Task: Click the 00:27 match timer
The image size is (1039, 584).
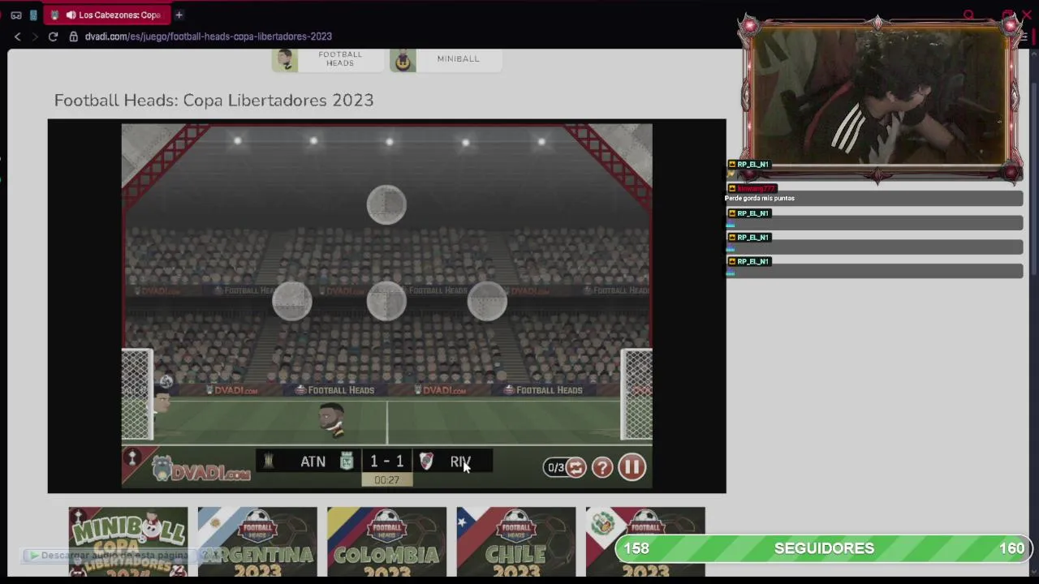Action: 386,480
